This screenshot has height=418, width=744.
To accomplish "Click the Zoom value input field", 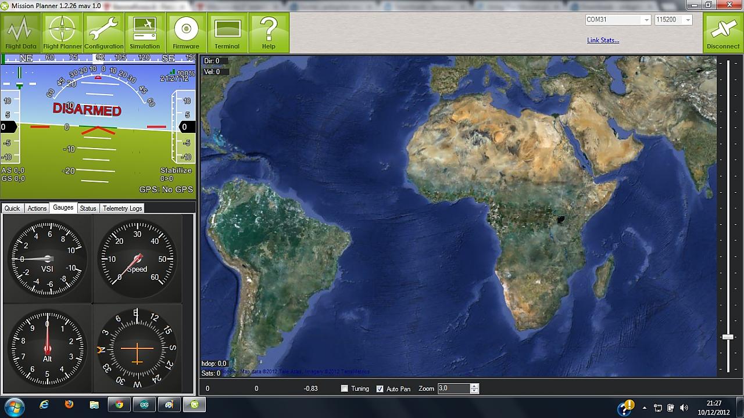I will click(x=453, y=388).
